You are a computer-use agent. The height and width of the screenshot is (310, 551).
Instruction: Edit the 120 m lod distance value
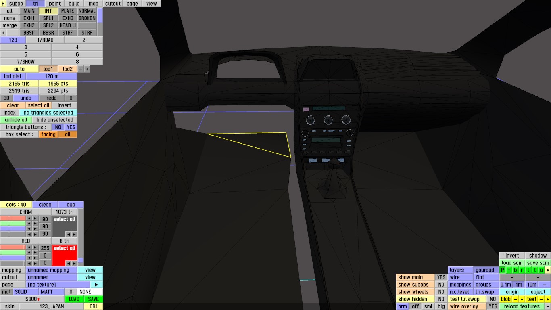[x=52, y=76]
